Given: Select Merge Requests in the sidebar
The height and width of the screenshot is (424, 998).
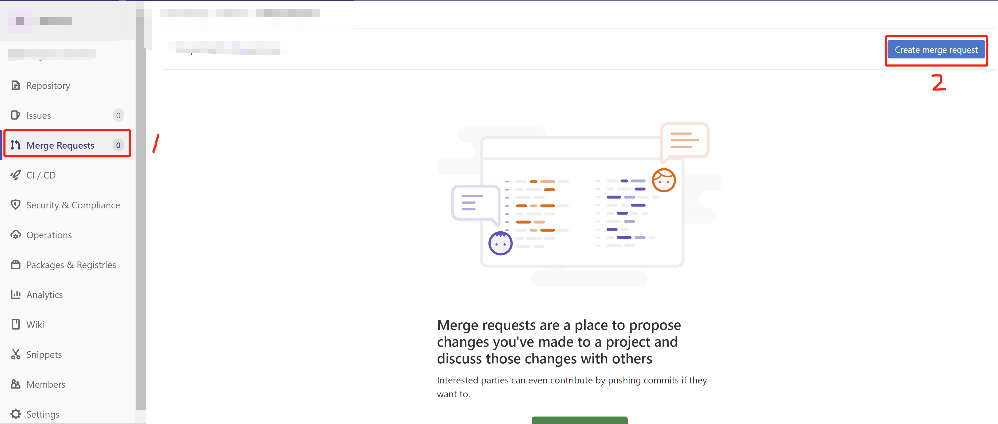Looking at the screenshot, I should [x=61, y=145].
